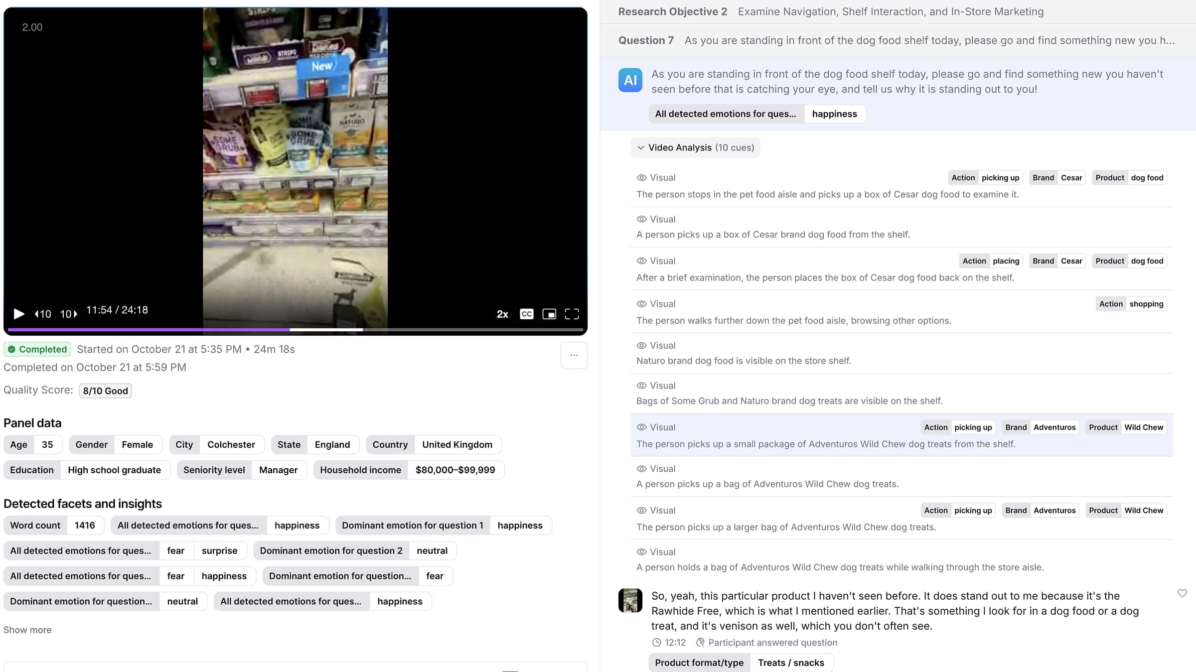The image size is (1196, 672).
Task: Select the Question 7 header
Action: [x=646, y=40]
